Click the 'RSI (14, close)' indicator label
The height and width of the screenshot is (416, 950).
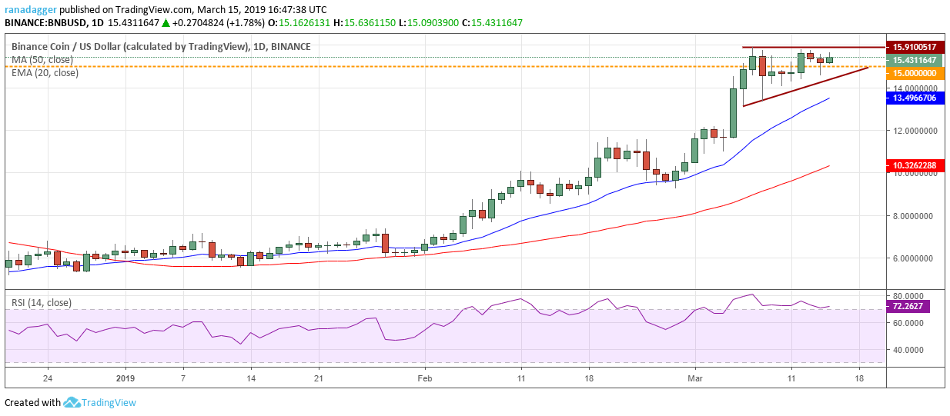pyautogui.click(x=42, y=303)
